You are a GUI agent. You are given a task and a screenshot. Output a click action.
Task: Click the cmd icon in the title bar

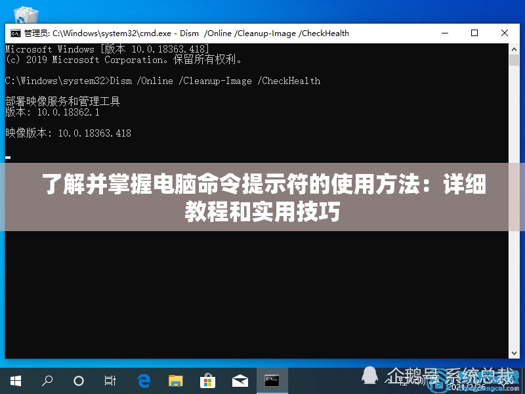pos(15,33)
